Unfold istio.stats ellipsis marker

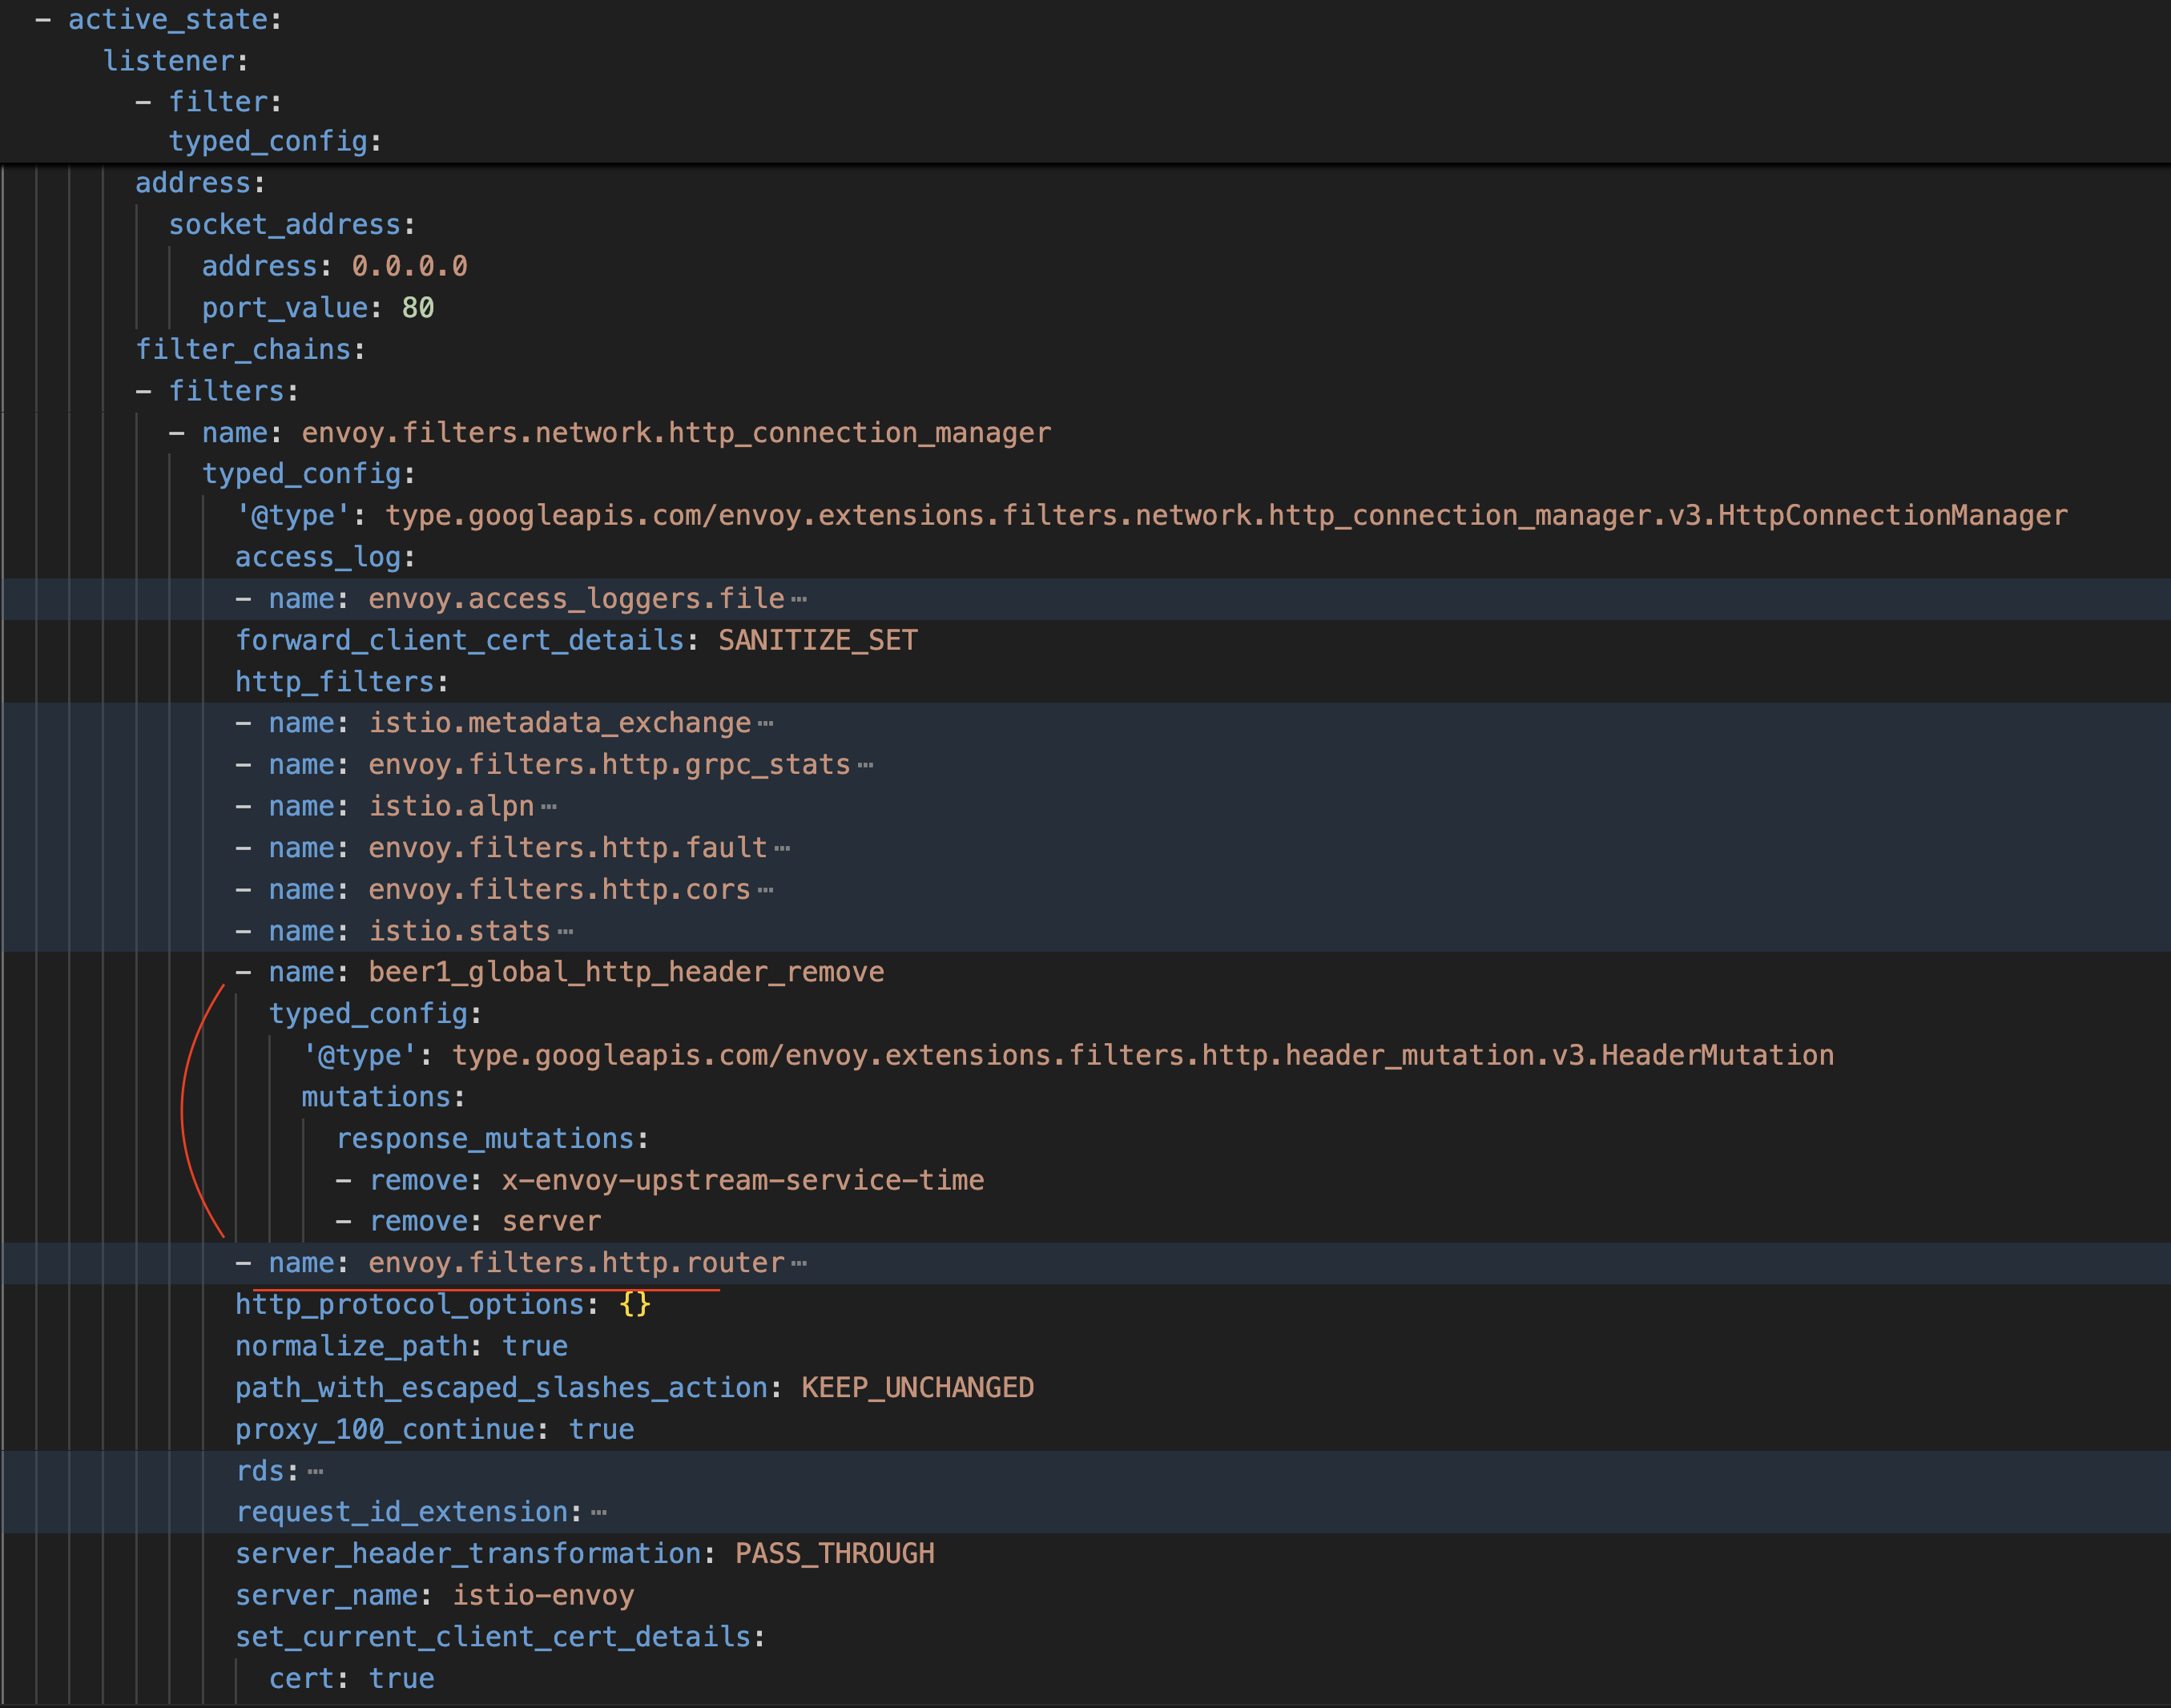(x=565, y=932)
